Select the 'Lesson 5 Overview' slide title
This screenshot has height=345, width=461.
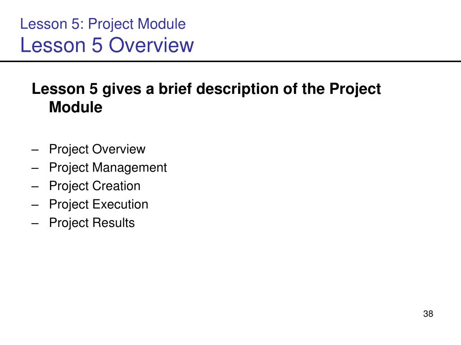[x=107, y=45]
